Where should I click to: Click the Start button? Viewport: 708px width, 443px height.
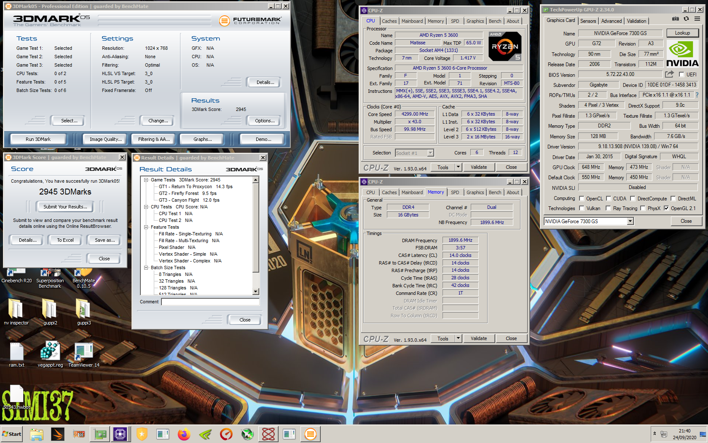pos(12,434)
